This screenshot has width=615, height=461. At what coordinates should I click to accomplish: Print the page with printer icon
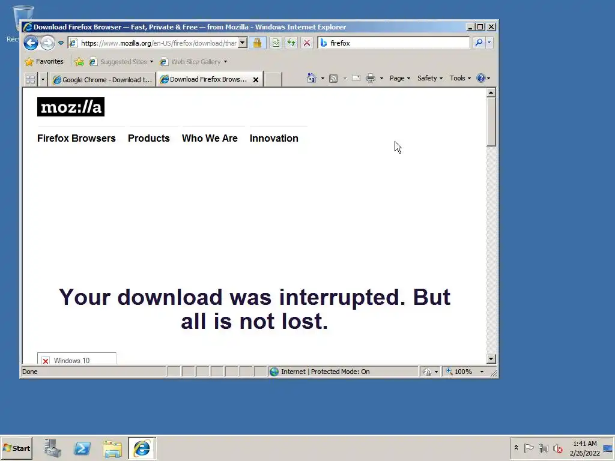tap(370, 79)
